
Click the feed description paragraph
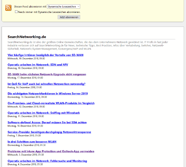(x=88, y=45)
